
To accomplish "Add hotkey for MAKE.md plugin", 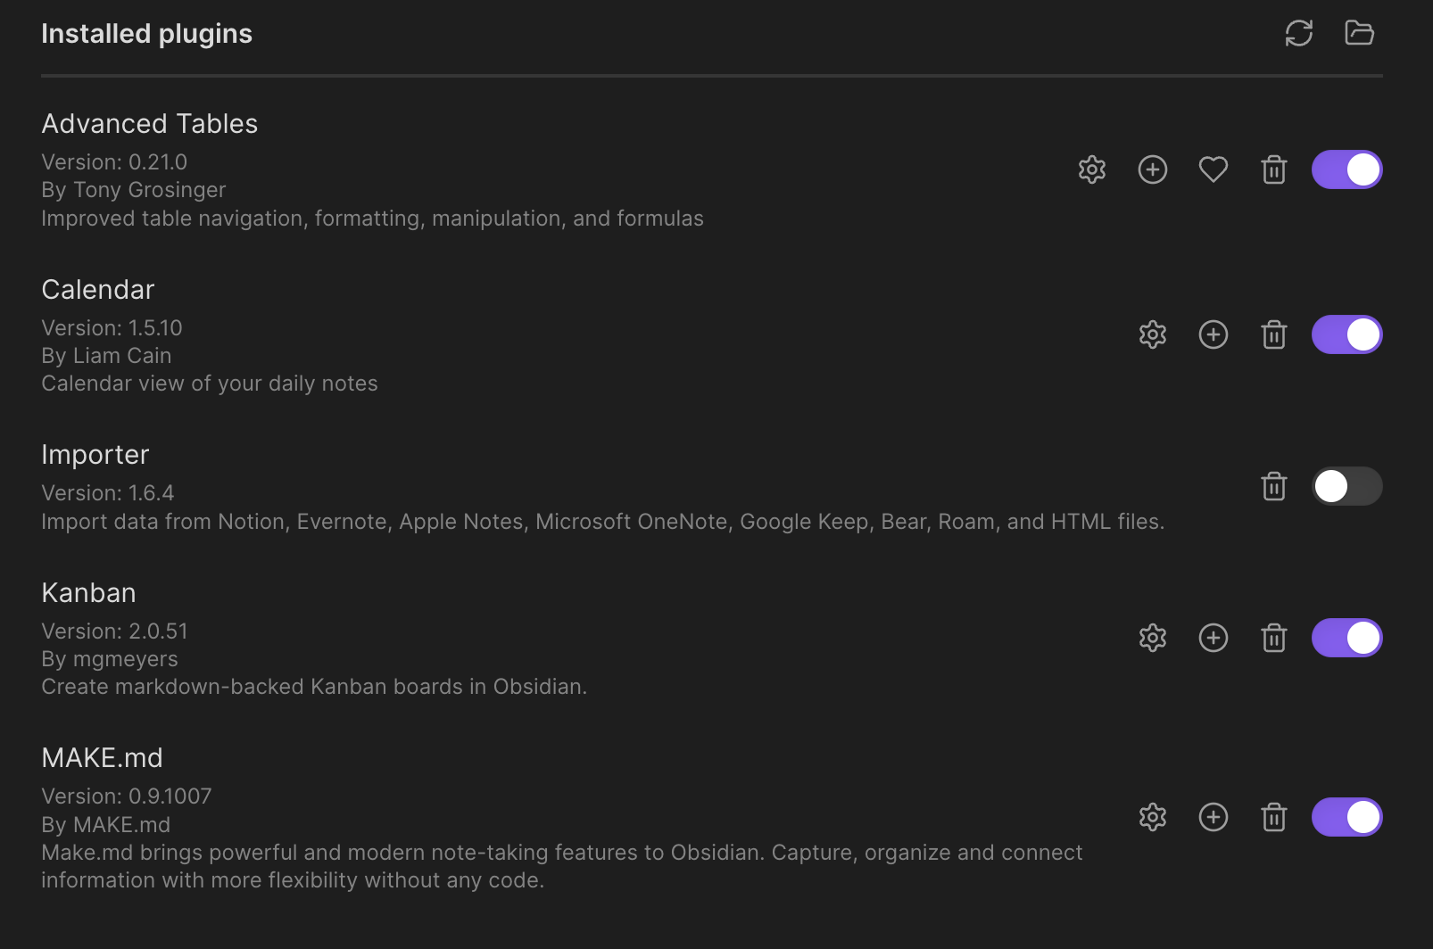I will 1213,817.
